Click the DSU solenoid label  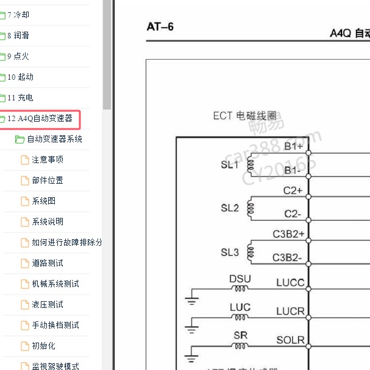point(240,279)
